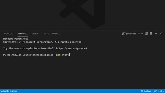Click the Go Live broadcast icon

(x=142, y=91)
